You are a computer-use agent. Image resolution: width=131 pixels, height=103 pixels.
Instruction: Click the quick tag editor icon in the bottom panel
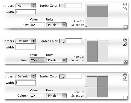click(125, 79)
